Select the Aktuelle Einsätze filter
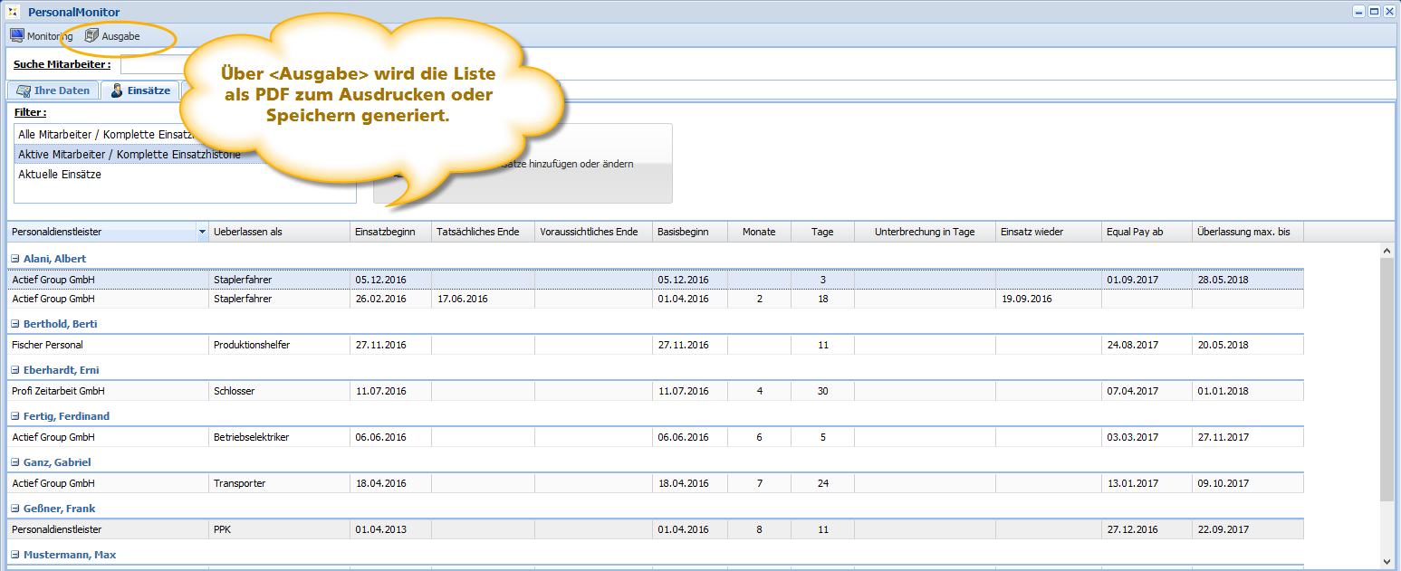Screen dimensions: 1401x571 [x=60, y=175]
